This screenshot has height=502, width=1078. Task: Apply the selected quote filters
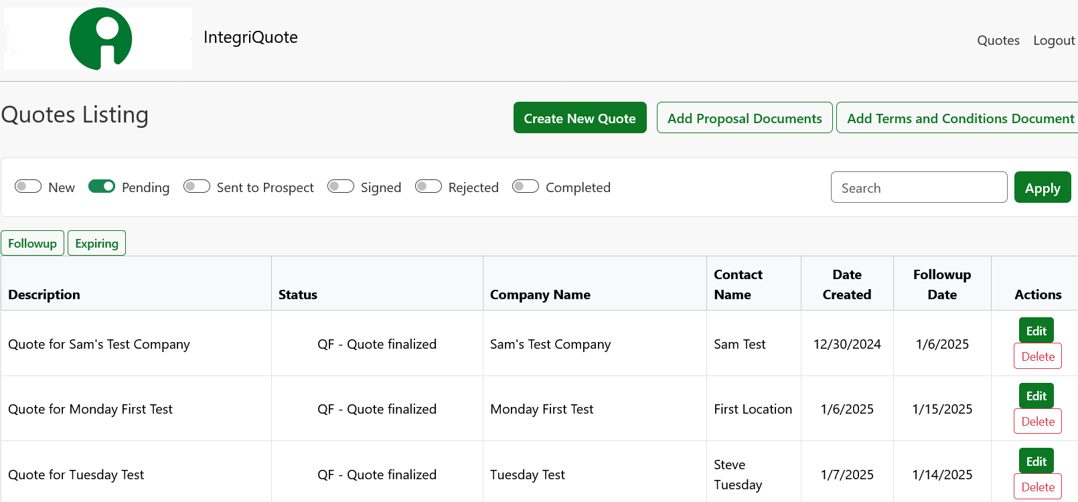(1042, 187)
